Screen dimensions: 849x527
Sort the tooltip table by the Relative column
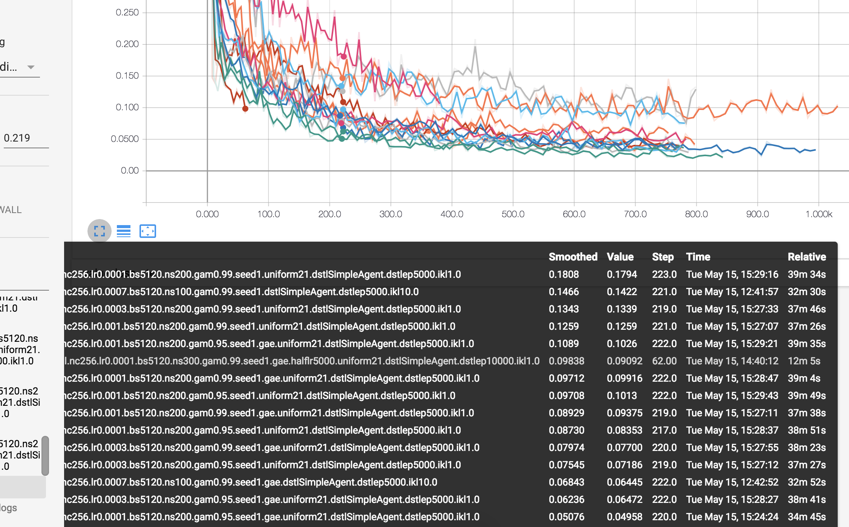(x=807, y=256)
